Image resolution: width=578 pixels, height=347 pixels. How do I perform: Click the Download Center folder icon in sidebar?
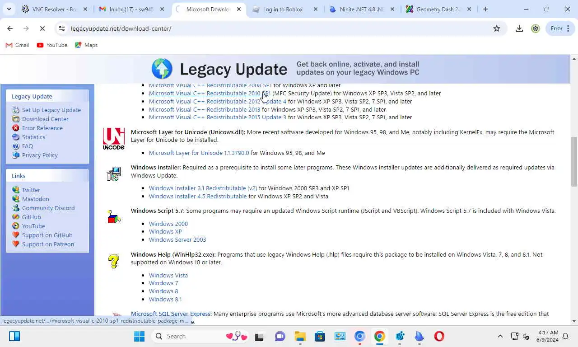[x=16, y=119]
